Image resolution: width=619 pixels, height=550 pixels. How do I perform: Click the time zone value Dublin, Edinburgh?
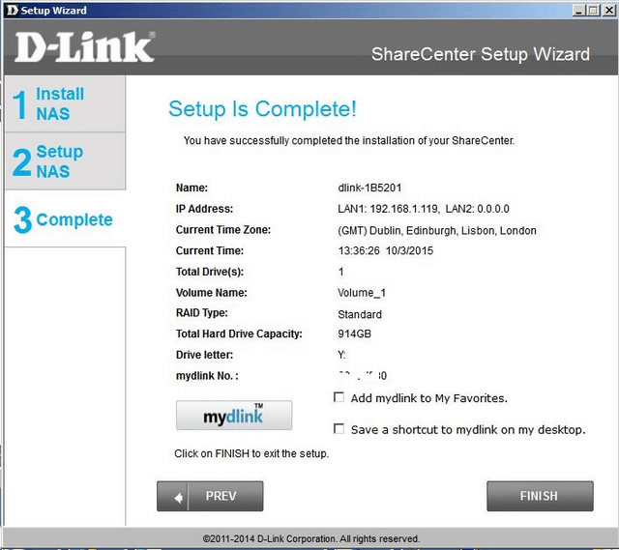pos(437,230)
